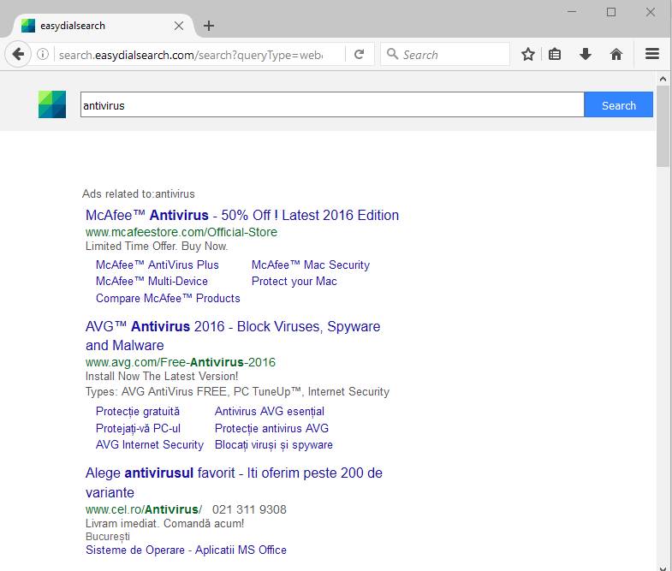Open the hamburger menu
This screenshot has width=672, height=571.
coord(652,54)
